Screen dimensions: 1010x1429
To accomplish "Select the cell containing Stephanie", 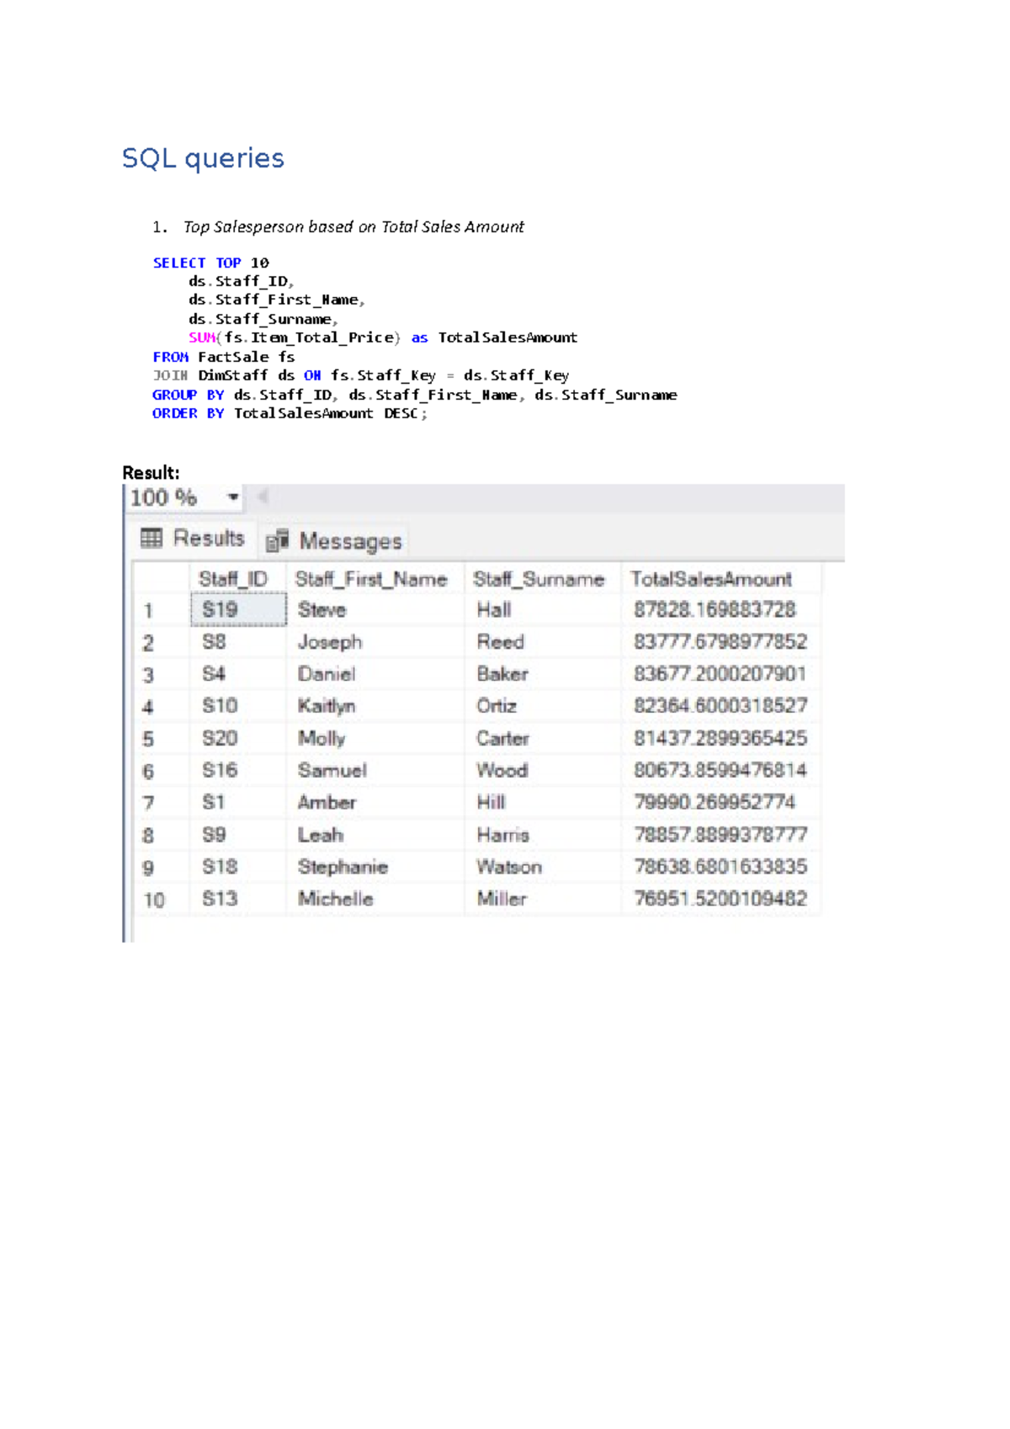I will point(343,867).
